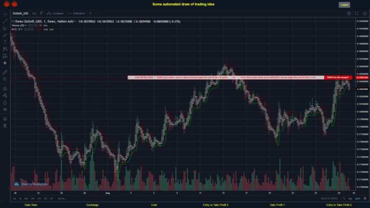Viewport: 370px width, 208px height.
Task: Open axis settings gear beside auto
Action: 365,198
